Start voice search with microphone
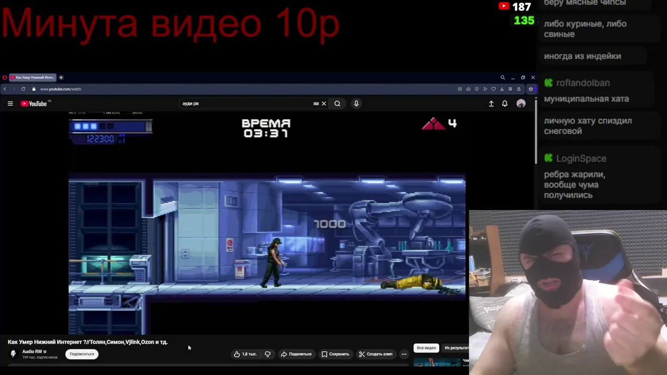667x375 pixels. [x=356, y=104]
